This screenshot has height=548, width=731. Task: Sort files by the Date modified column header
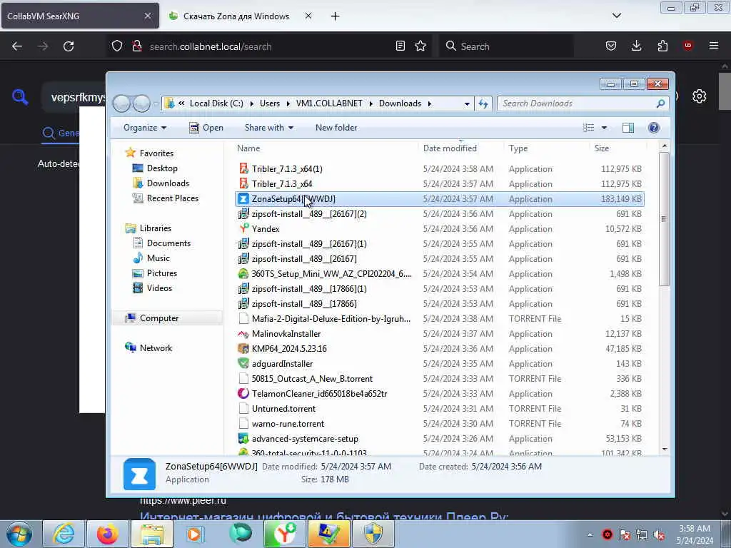pos(460,148)
